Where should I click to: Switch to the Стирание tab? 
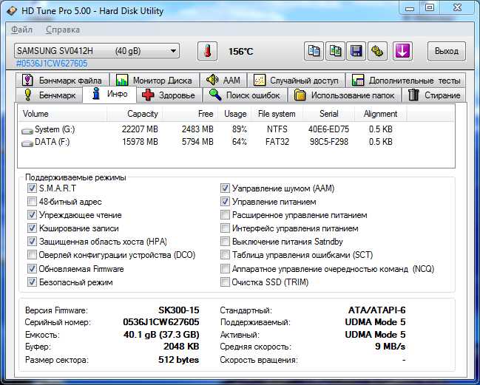tap(434, 95)
